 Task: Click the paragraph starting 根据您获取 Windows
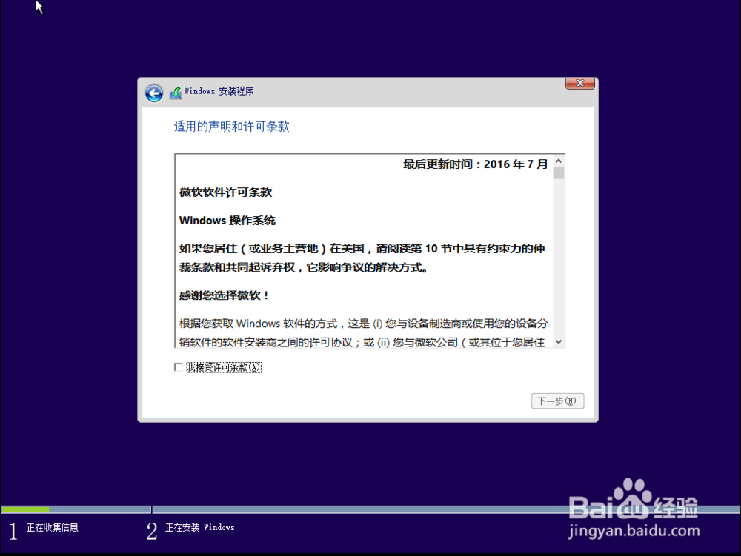tap(363, 332)
